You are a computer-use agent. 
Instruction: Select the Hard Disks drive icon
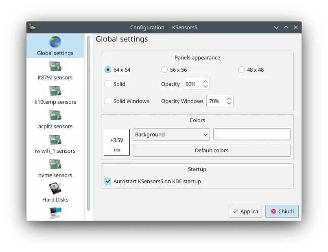(x=55, y=188)
